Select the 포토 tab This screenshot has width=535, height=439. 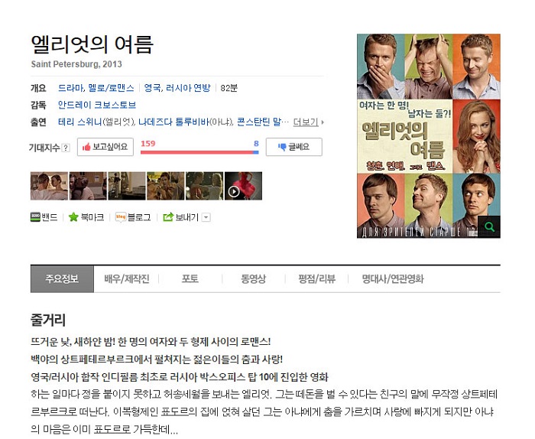(190, 279)
